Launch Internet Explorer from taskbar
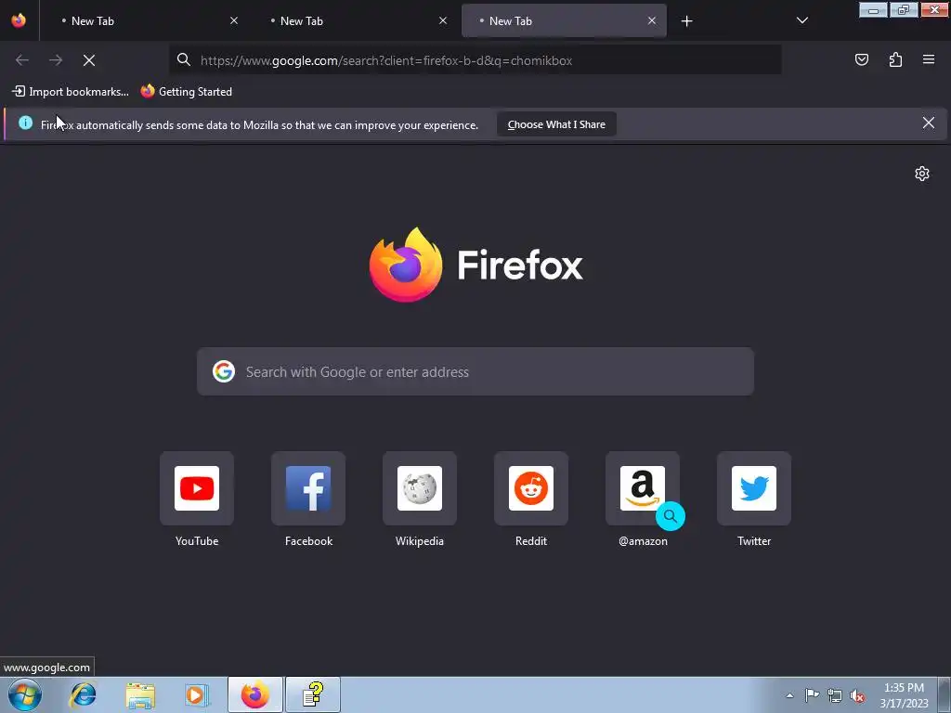951x713 pixels. pyautogui.click(x=83, y=694)
